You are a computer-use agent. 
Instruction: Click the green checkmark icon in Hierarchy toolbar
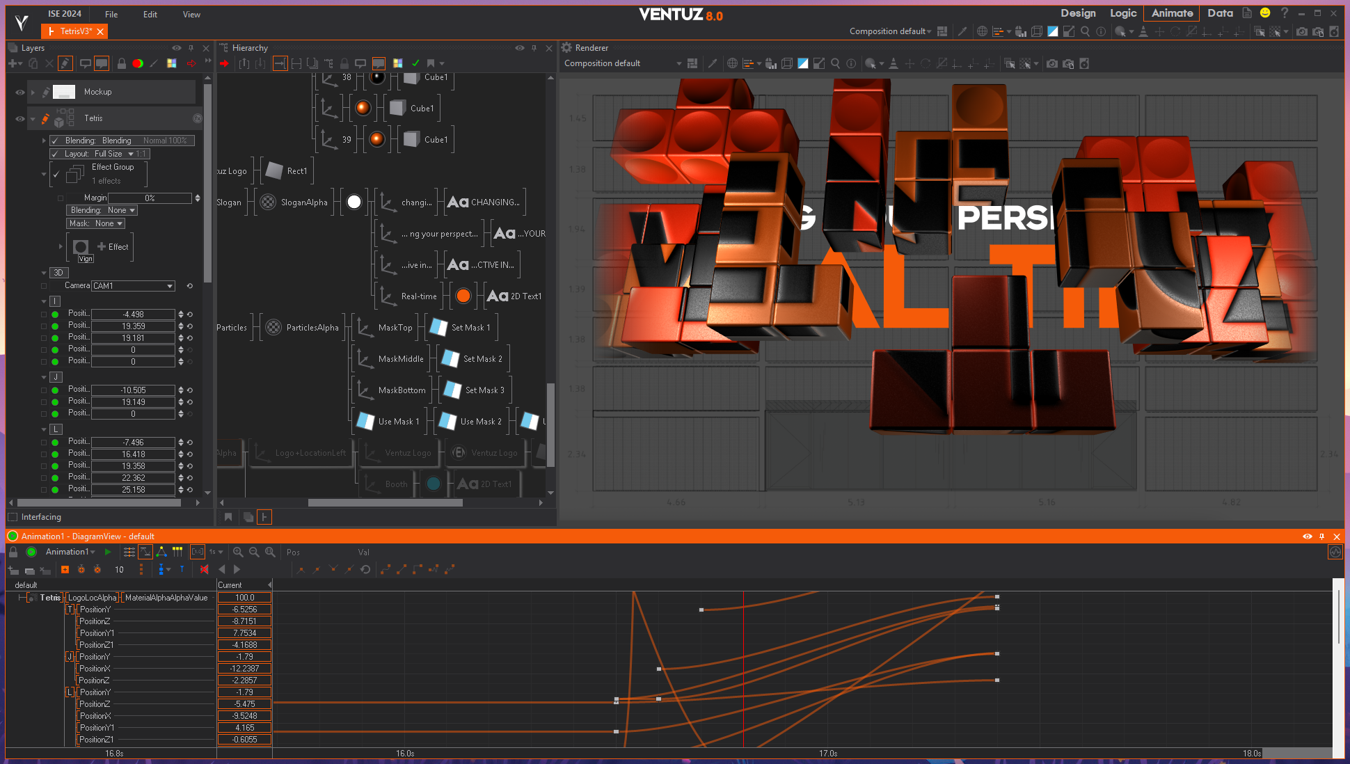tap(415, 63)
